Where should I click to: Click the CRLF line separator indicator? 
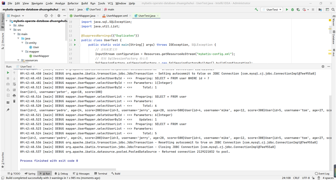296,178
